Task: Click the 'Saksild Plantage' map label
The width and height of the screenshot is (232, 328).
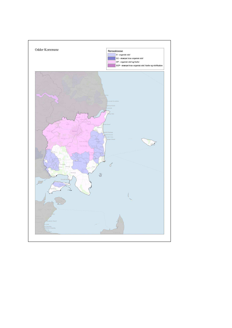Action: coord(108,132)
